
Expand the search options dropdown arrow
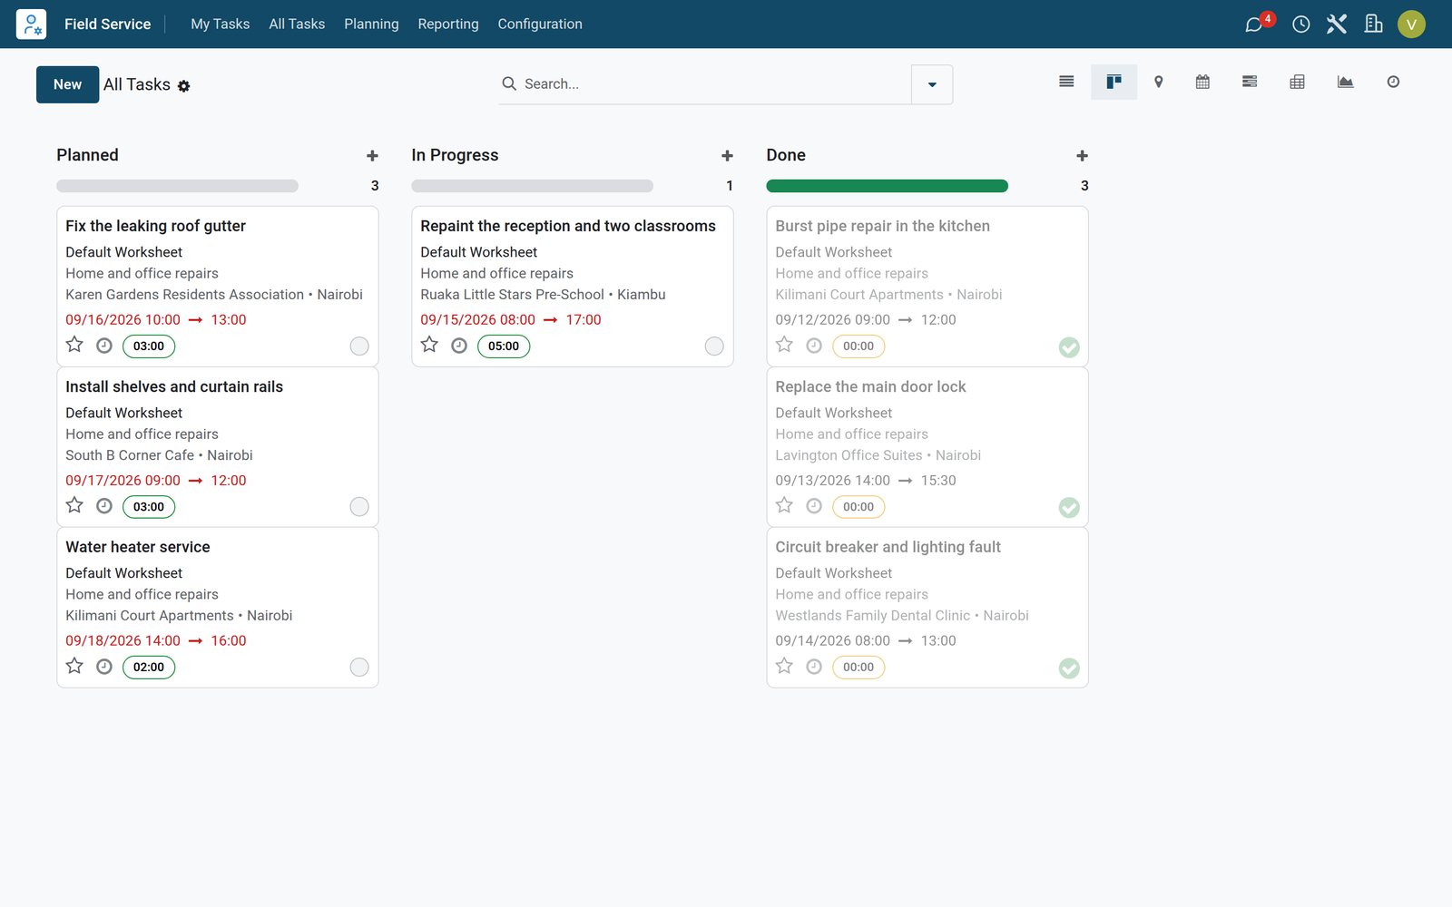[x=932, y=84]
